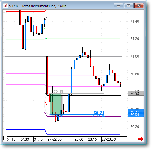Click the 23:15 time axis label
Viewport: 152px width, 150px height.
click(93, 139)
